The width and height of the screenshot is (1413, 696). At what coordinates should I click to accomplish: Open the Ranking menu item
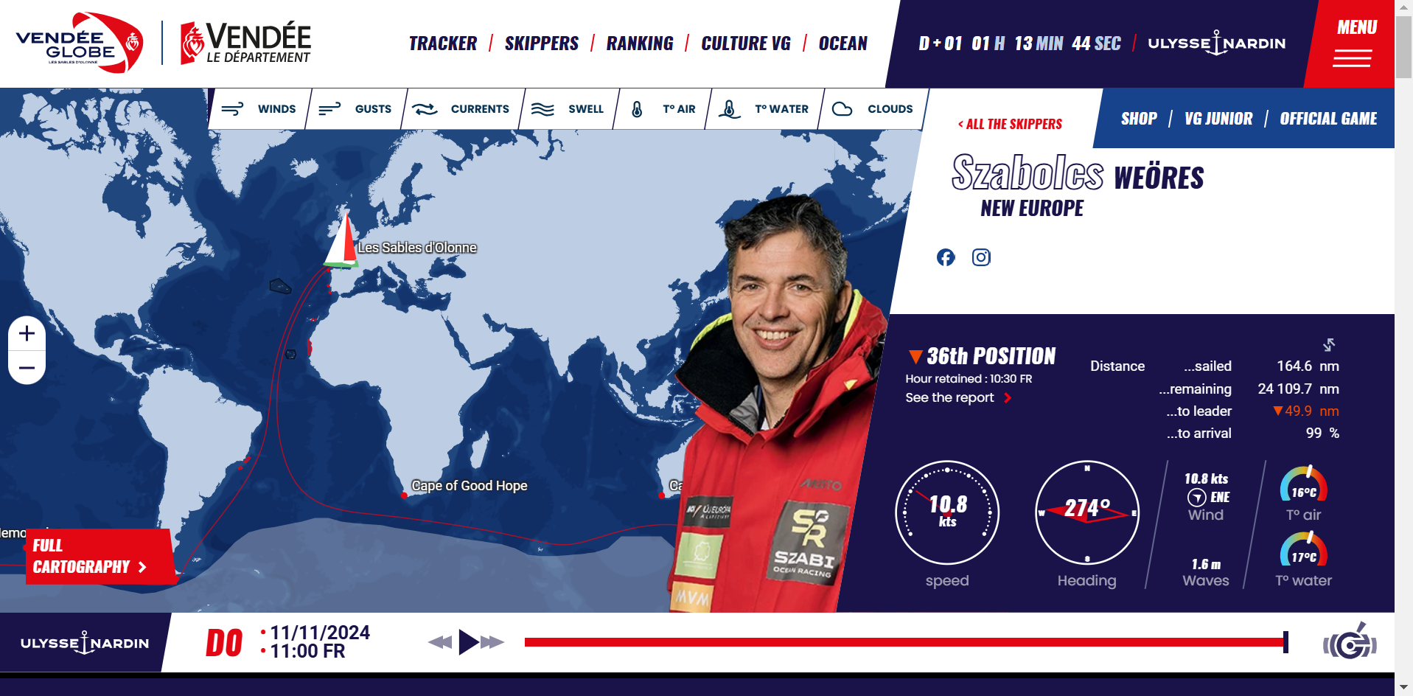click(640, 43)
